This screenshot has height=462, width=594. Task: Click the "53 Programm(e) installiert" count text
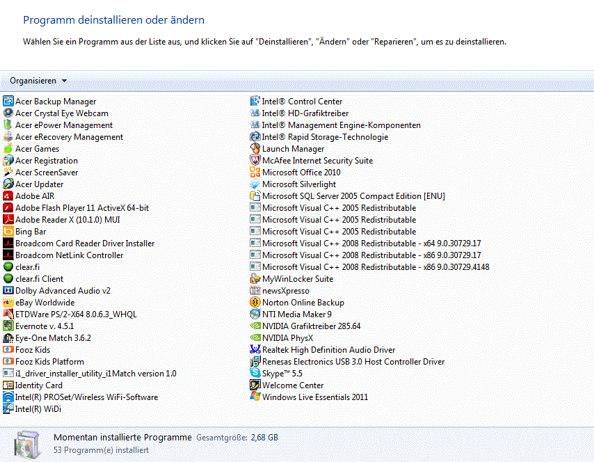coord(101,450)
